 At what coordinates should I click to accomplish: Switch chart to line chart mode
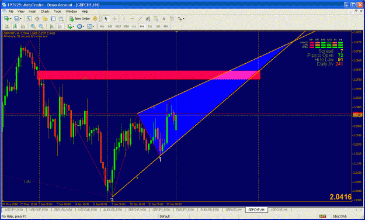[x=23, y=26]
